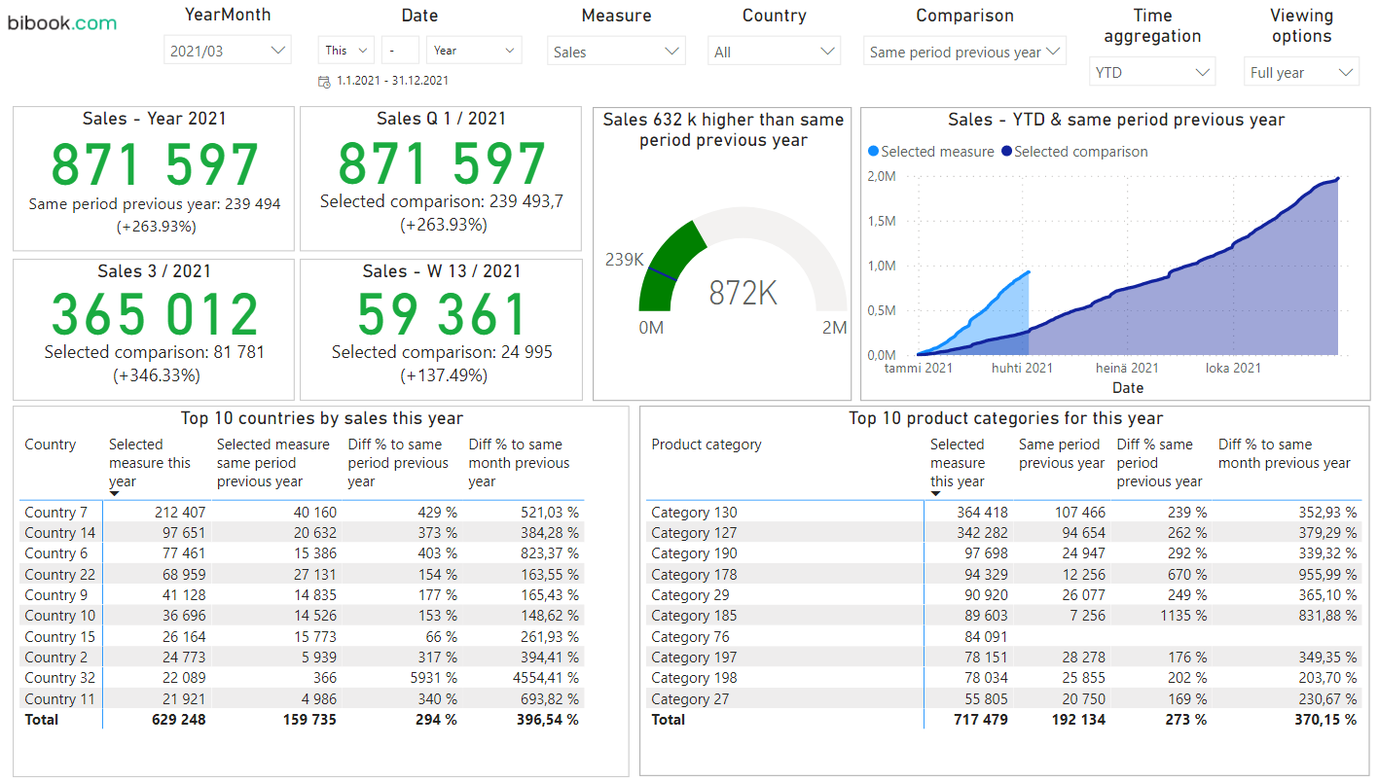Click sort arrow in Top 10 countries table
1378x783 pixels.
pos(115,494)
